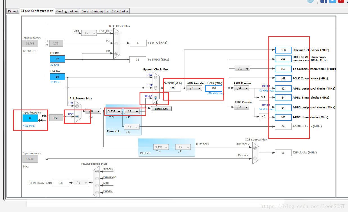Open the Main PLL X 336 multiplier dropdown
The width and height of the screenshot is (348, 212).
coord(114,111)
